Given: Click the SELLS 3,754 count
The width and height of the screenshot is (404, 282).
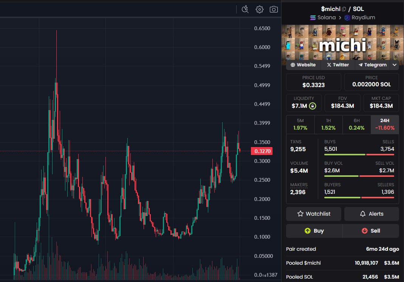Looking at the screenshot, I should tap(387, 149).
